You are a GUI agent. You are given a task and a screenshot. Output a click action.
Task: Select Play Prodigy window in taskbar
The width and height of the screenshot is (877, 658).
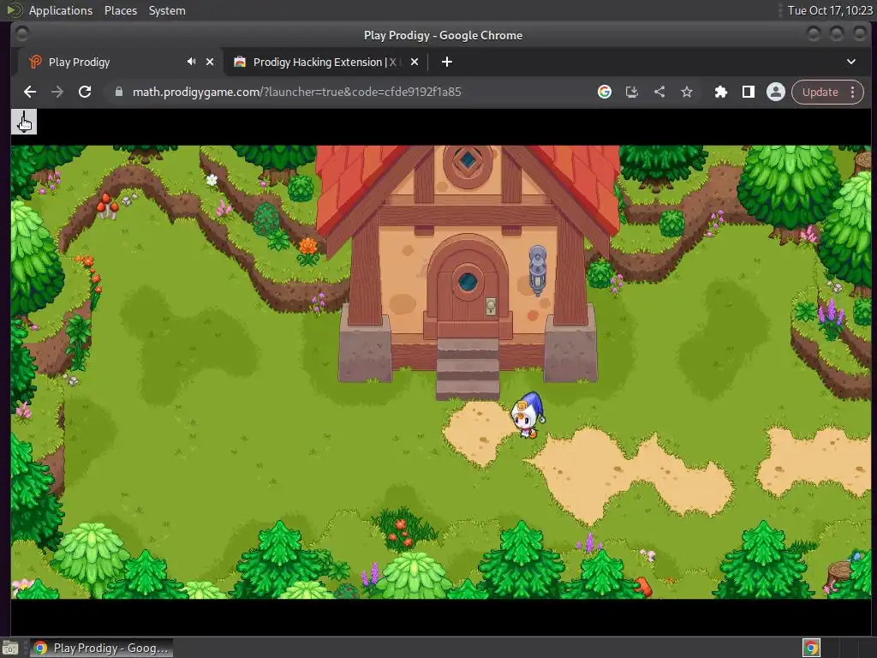point(102,648)
